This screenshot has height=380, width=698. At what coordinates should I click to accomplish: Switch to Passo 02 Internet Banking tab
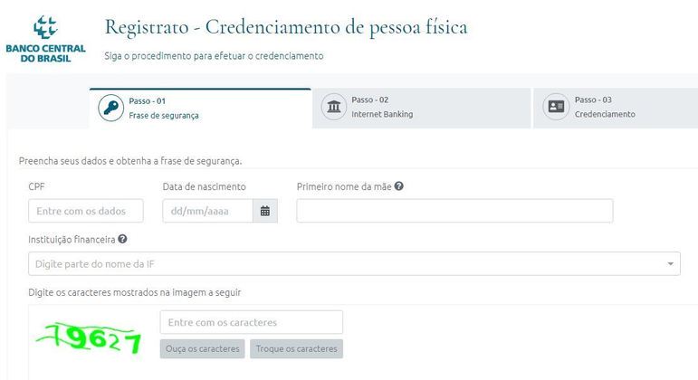click(421, 108)
